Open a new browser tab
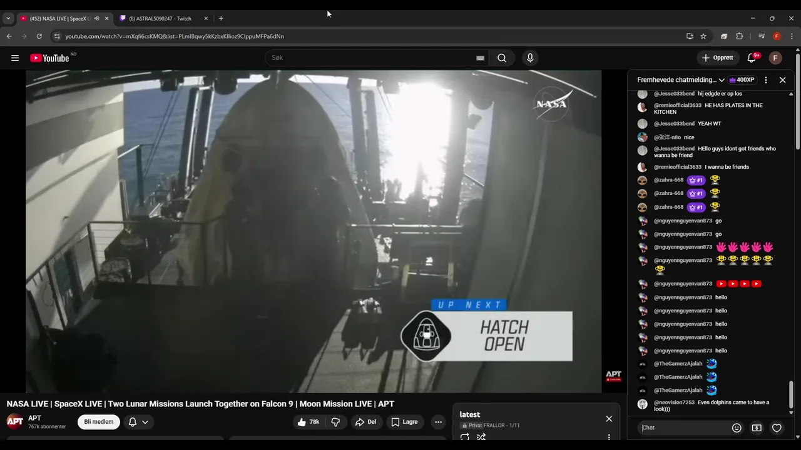 [x=221, y=19]
